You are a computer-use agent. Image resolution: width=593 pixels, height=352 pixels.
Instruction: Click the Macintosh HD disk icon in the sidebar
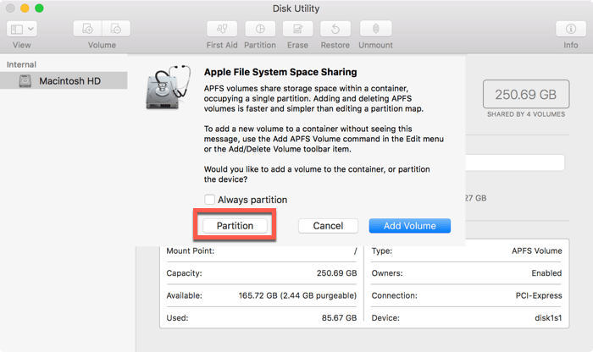(x=25, y=81)
